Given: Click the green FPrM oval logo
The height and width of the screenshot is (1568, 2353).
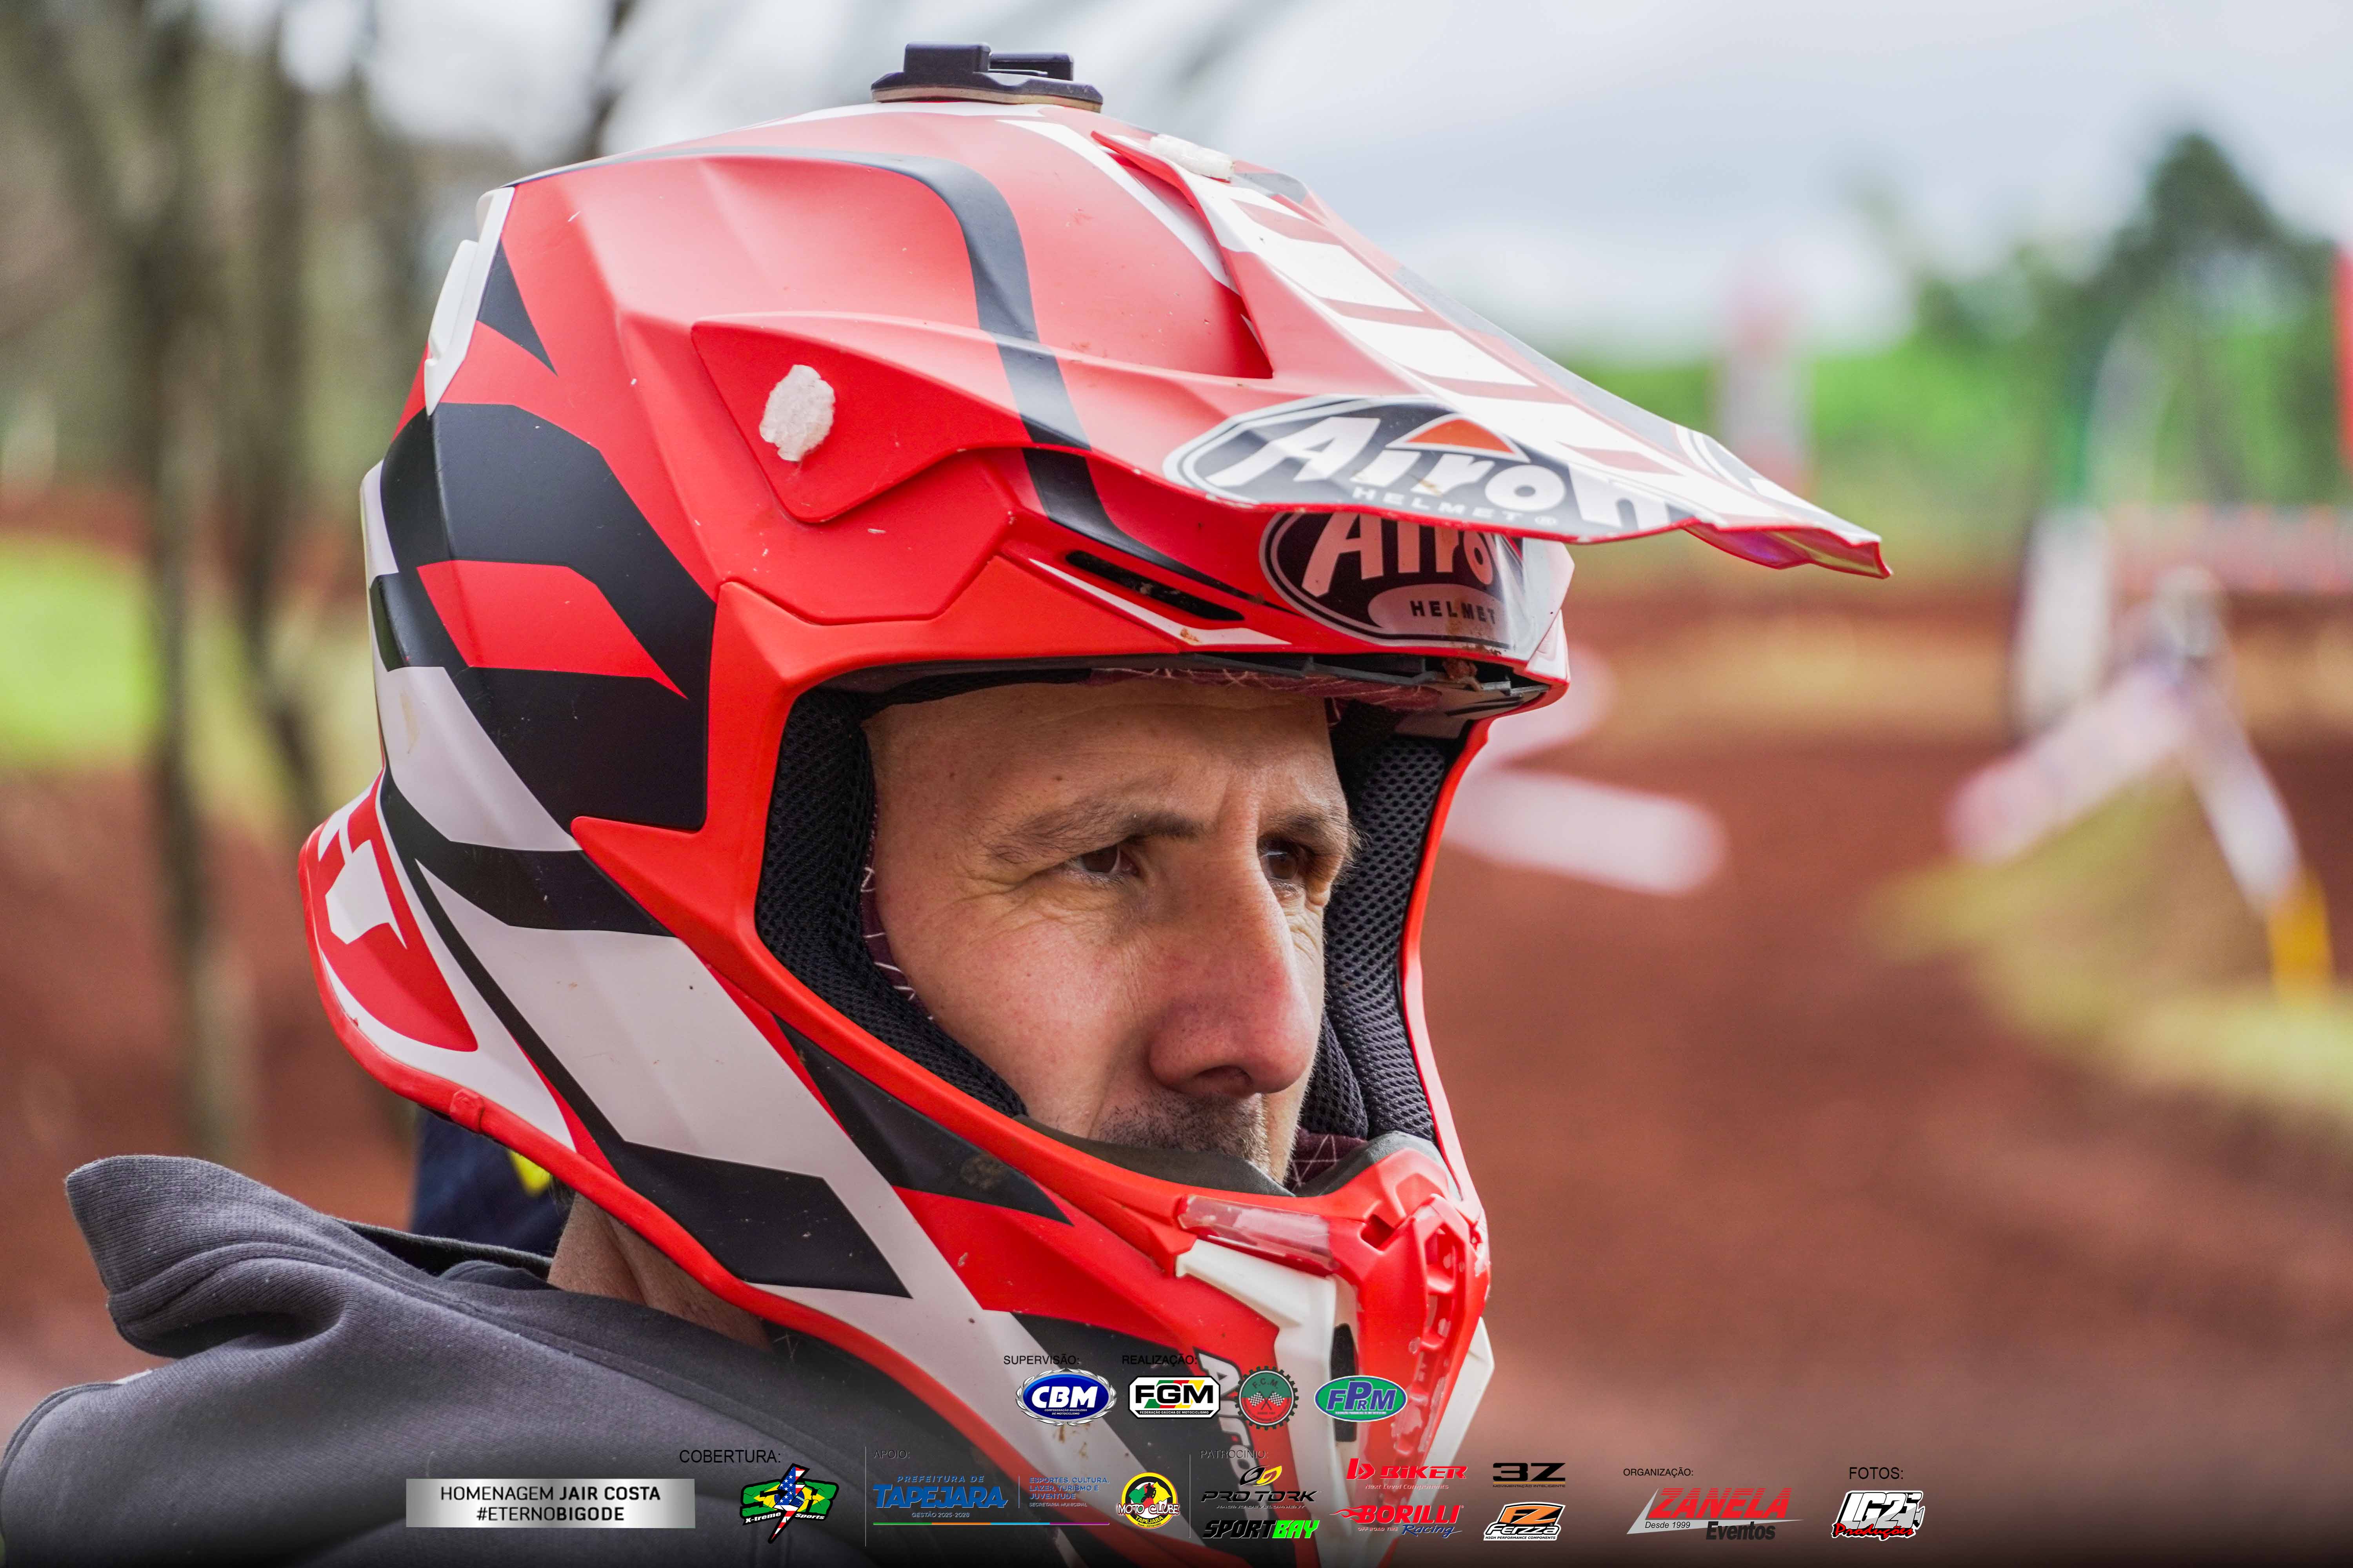Looking at the screenshot, I should click(x=1360, y=1398).
